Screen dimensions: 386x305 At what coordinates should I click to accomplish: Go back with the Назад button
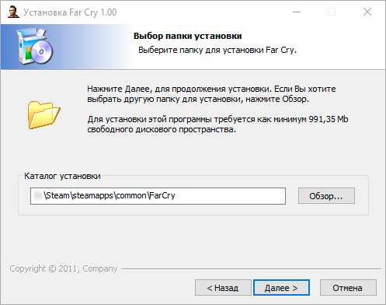point(223,288)
